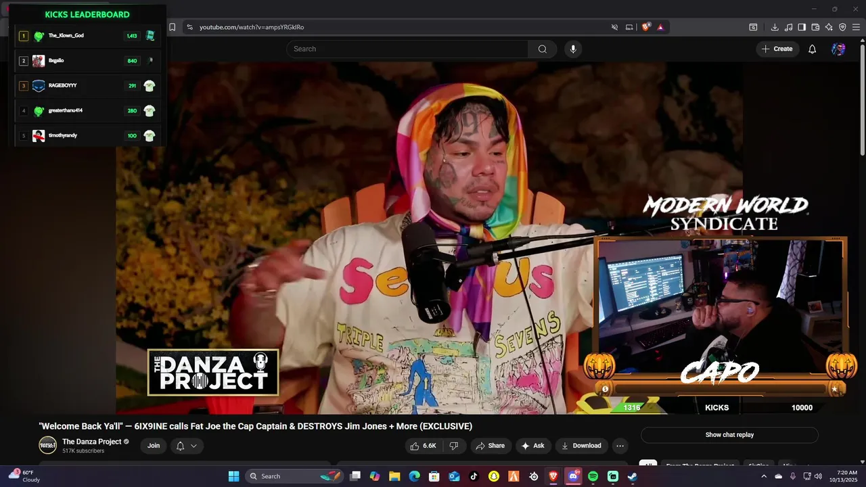Click Show chat replay

click(729, 435)
